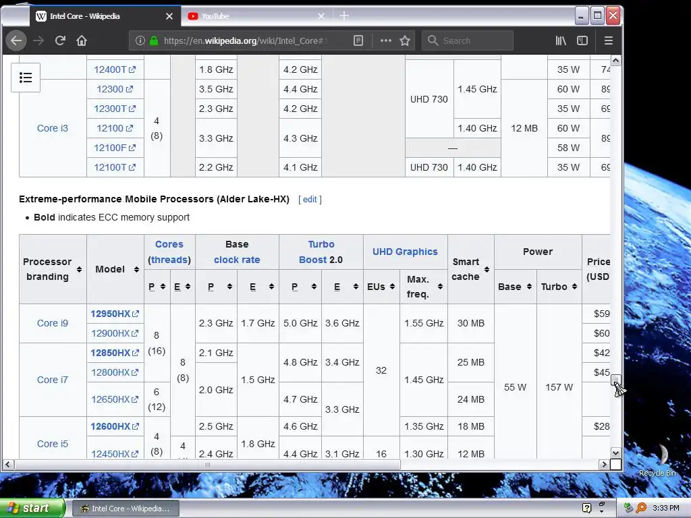Open the 12900HX model link
The width and height of the screenshot is (691, 518).
coord(115,333)
